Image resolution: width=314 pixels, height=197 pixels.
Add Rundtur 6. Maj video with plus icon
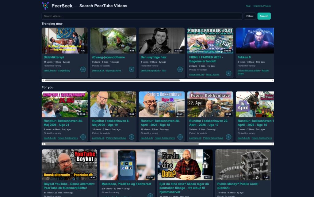131,137
